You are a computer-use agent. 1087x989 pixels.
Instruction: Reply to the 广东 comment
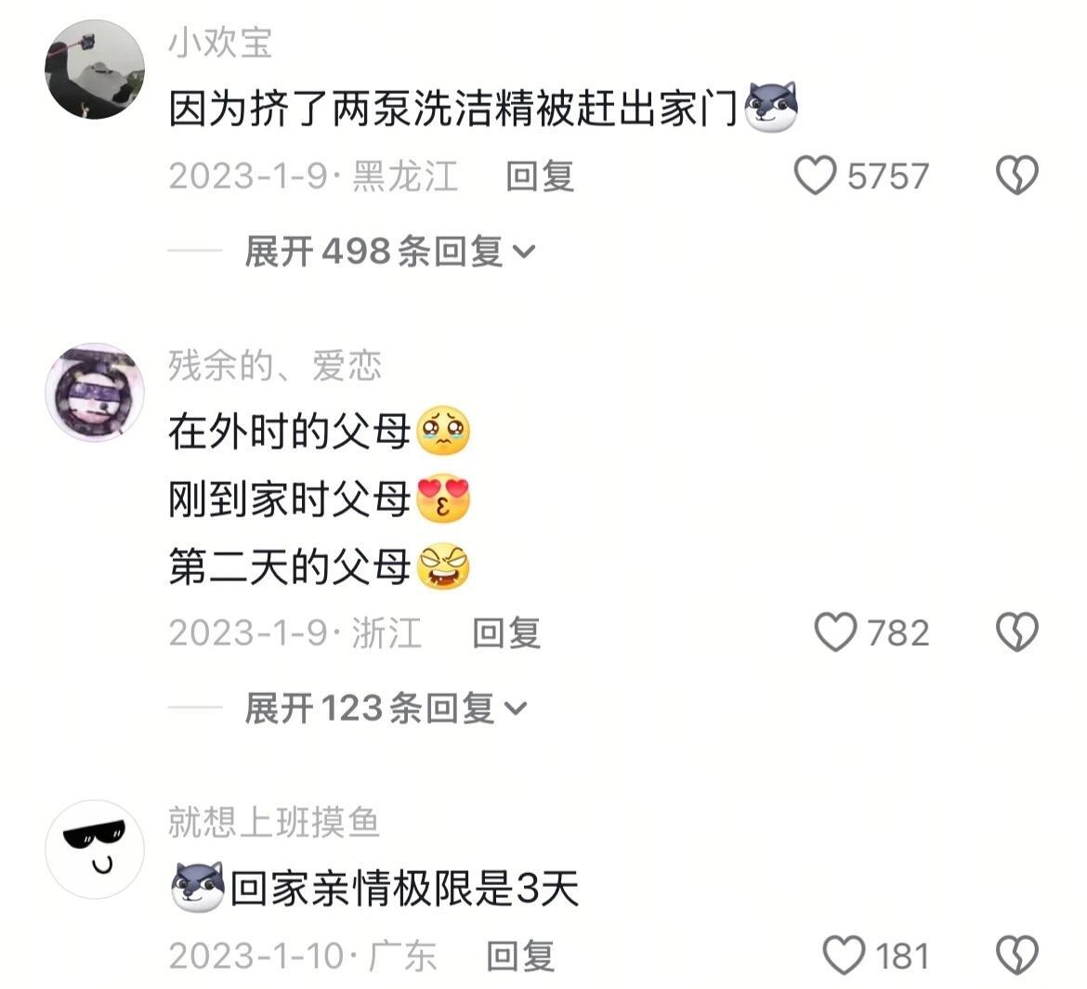point(520,956)
